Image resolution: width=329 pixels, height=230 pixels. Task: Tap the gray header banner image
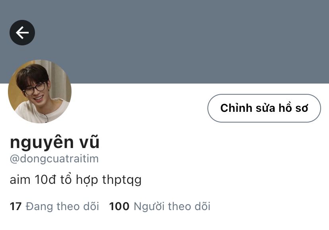point(164,42)
